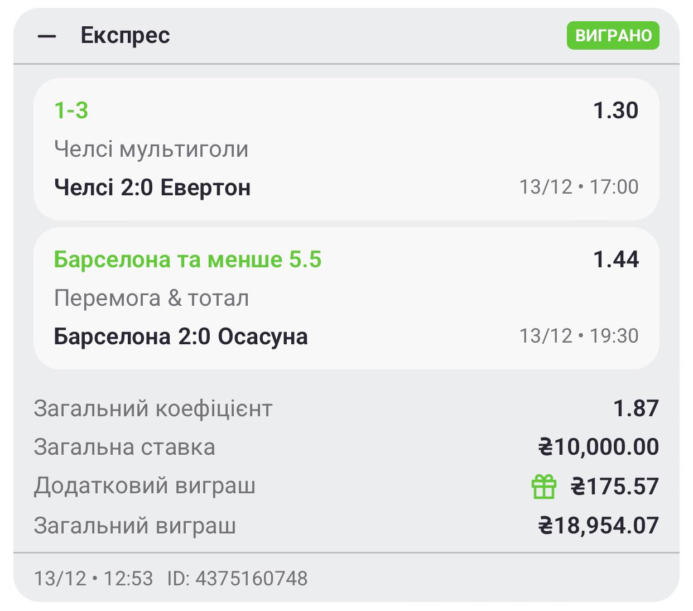This screenshot has width=693, height=611.
Task: Click the 13/12 • 17:00 match time
Action: click(579, 187)
